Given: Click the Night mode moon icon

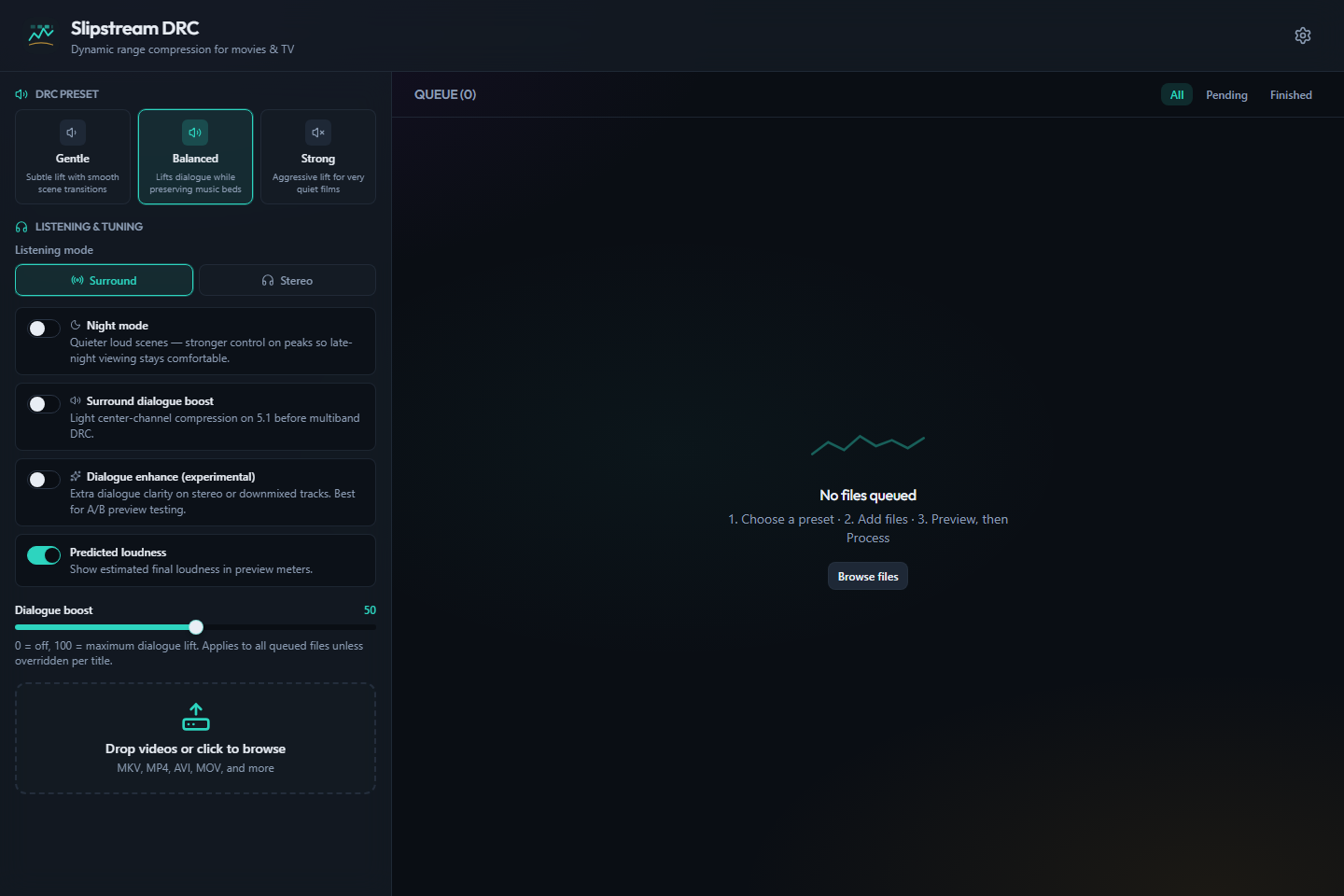Looking at the screenshot, I should (76, 325).
